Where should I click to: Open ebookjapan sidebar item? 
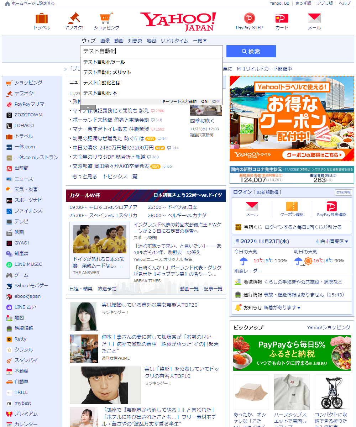tap(27, 296)
